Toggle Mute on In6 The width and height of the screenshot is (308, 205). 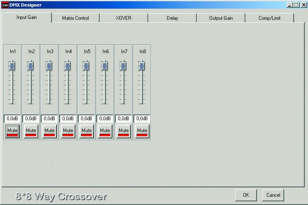(105, 131)
